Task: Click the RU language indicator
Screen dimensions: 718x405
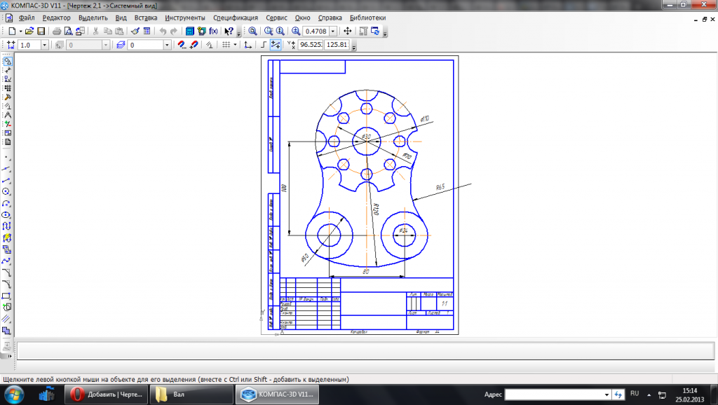Action: 634,394
